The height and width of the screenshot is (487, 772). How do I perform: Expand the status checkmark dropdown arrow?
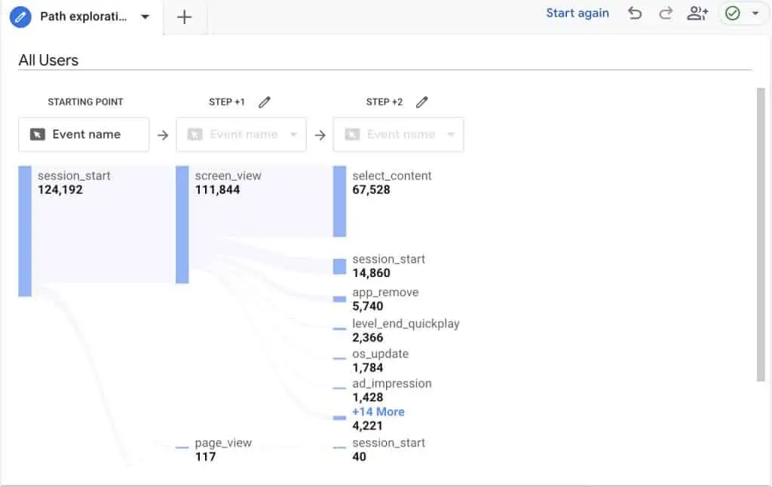click(755, 14)
